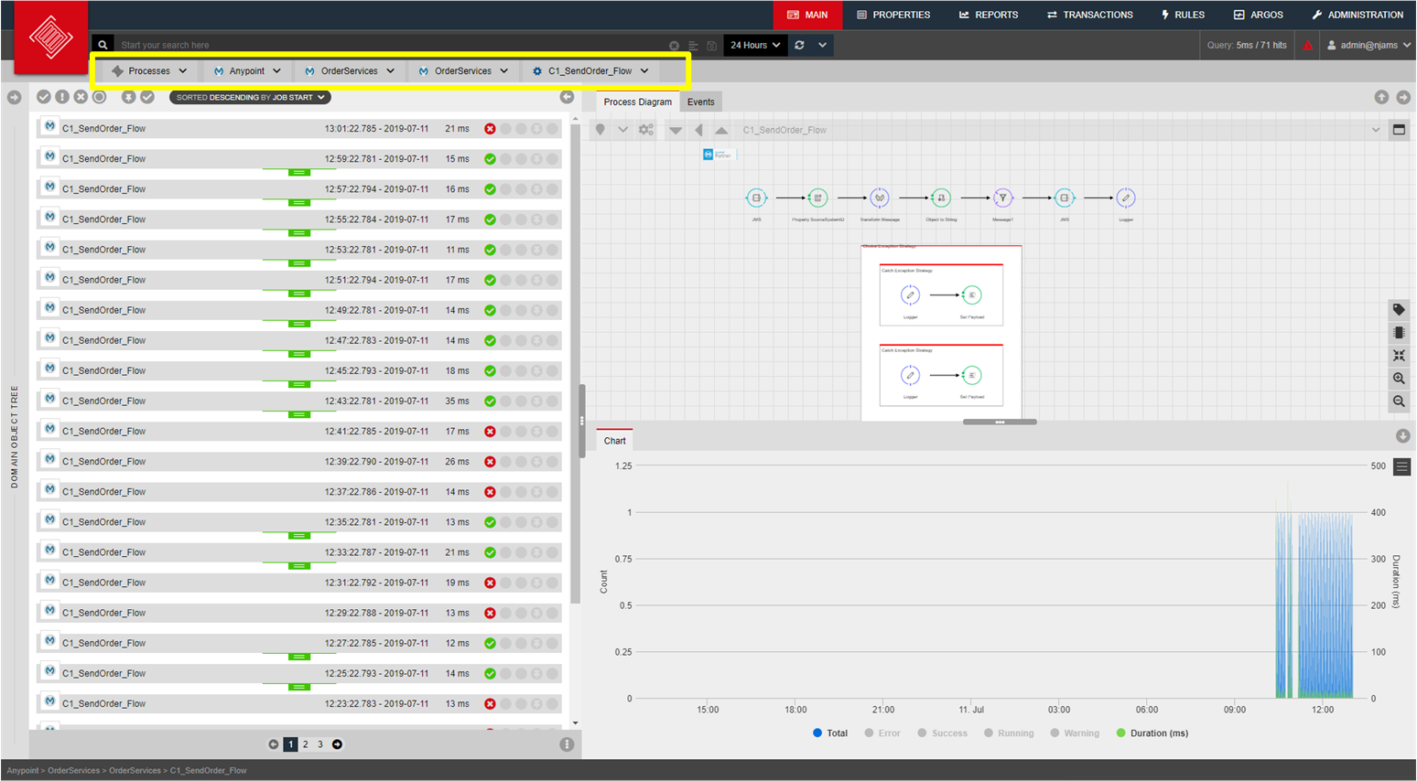
Task: Collapse the results list with left arrow
Action: tap(567, 97)
